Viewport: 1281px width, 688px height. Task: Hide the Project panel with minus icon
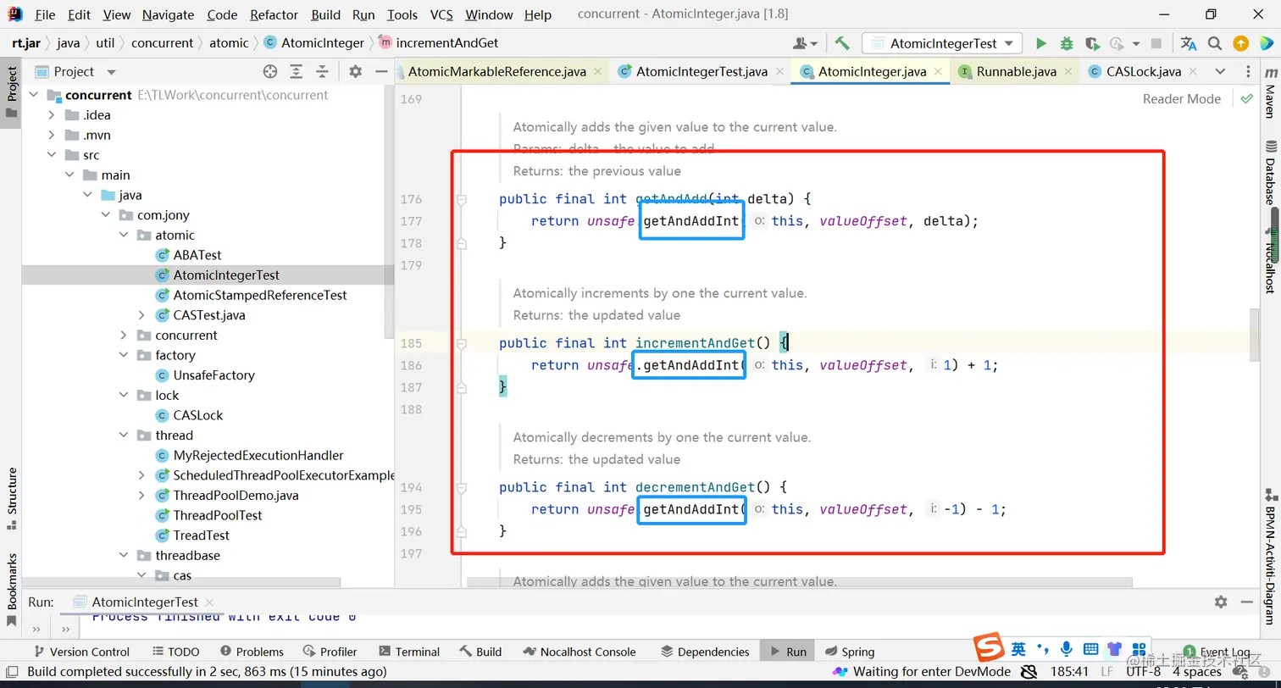click(382, 71)
